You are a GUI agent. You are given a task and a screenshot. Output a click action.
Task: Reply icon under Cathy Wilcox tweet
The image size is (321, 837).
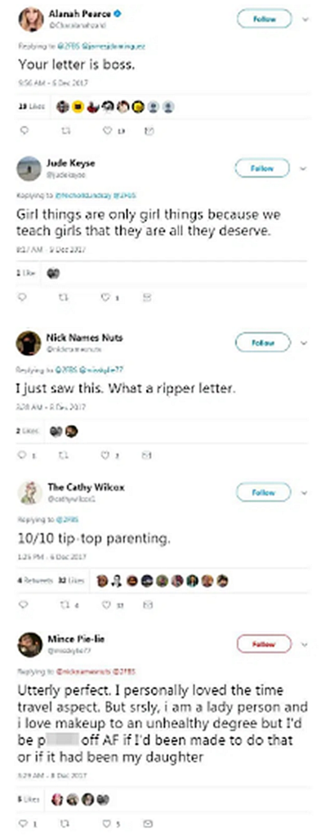23,605
